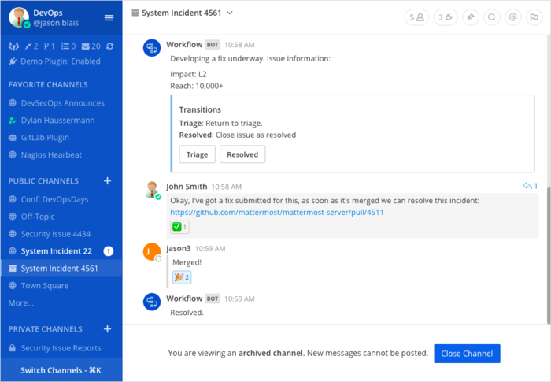This screenshot has height=382, width=551.
Task: Click the Close Channel button
Action: pos(467,354)
